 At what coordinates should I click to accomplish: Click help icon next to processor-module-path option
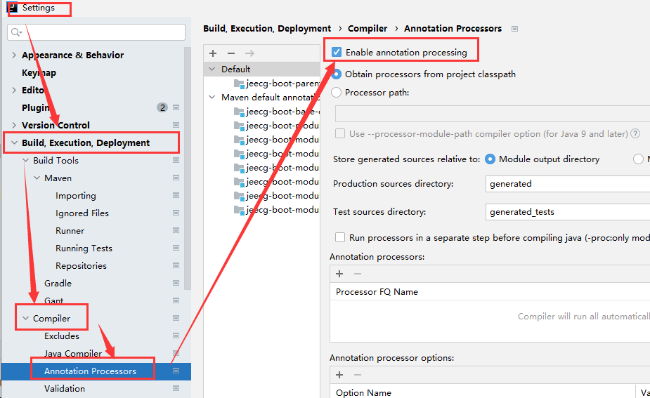(x=635, y=134)
